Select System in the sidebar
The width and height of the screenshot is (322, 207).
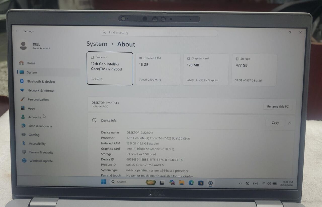coord(49,72)
